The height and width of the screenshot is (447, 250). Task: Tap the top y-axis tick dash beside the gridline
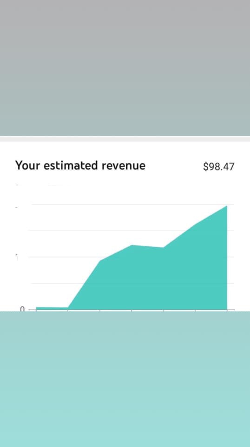[16, 207]
